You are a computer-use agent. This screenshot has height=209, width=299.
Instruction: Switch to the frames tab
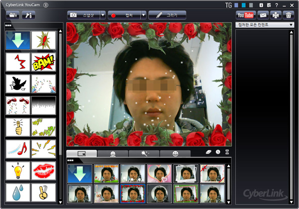click(x=82, y=153)
